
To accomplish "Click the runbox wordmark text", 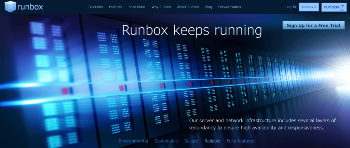I will click(30, 7).
